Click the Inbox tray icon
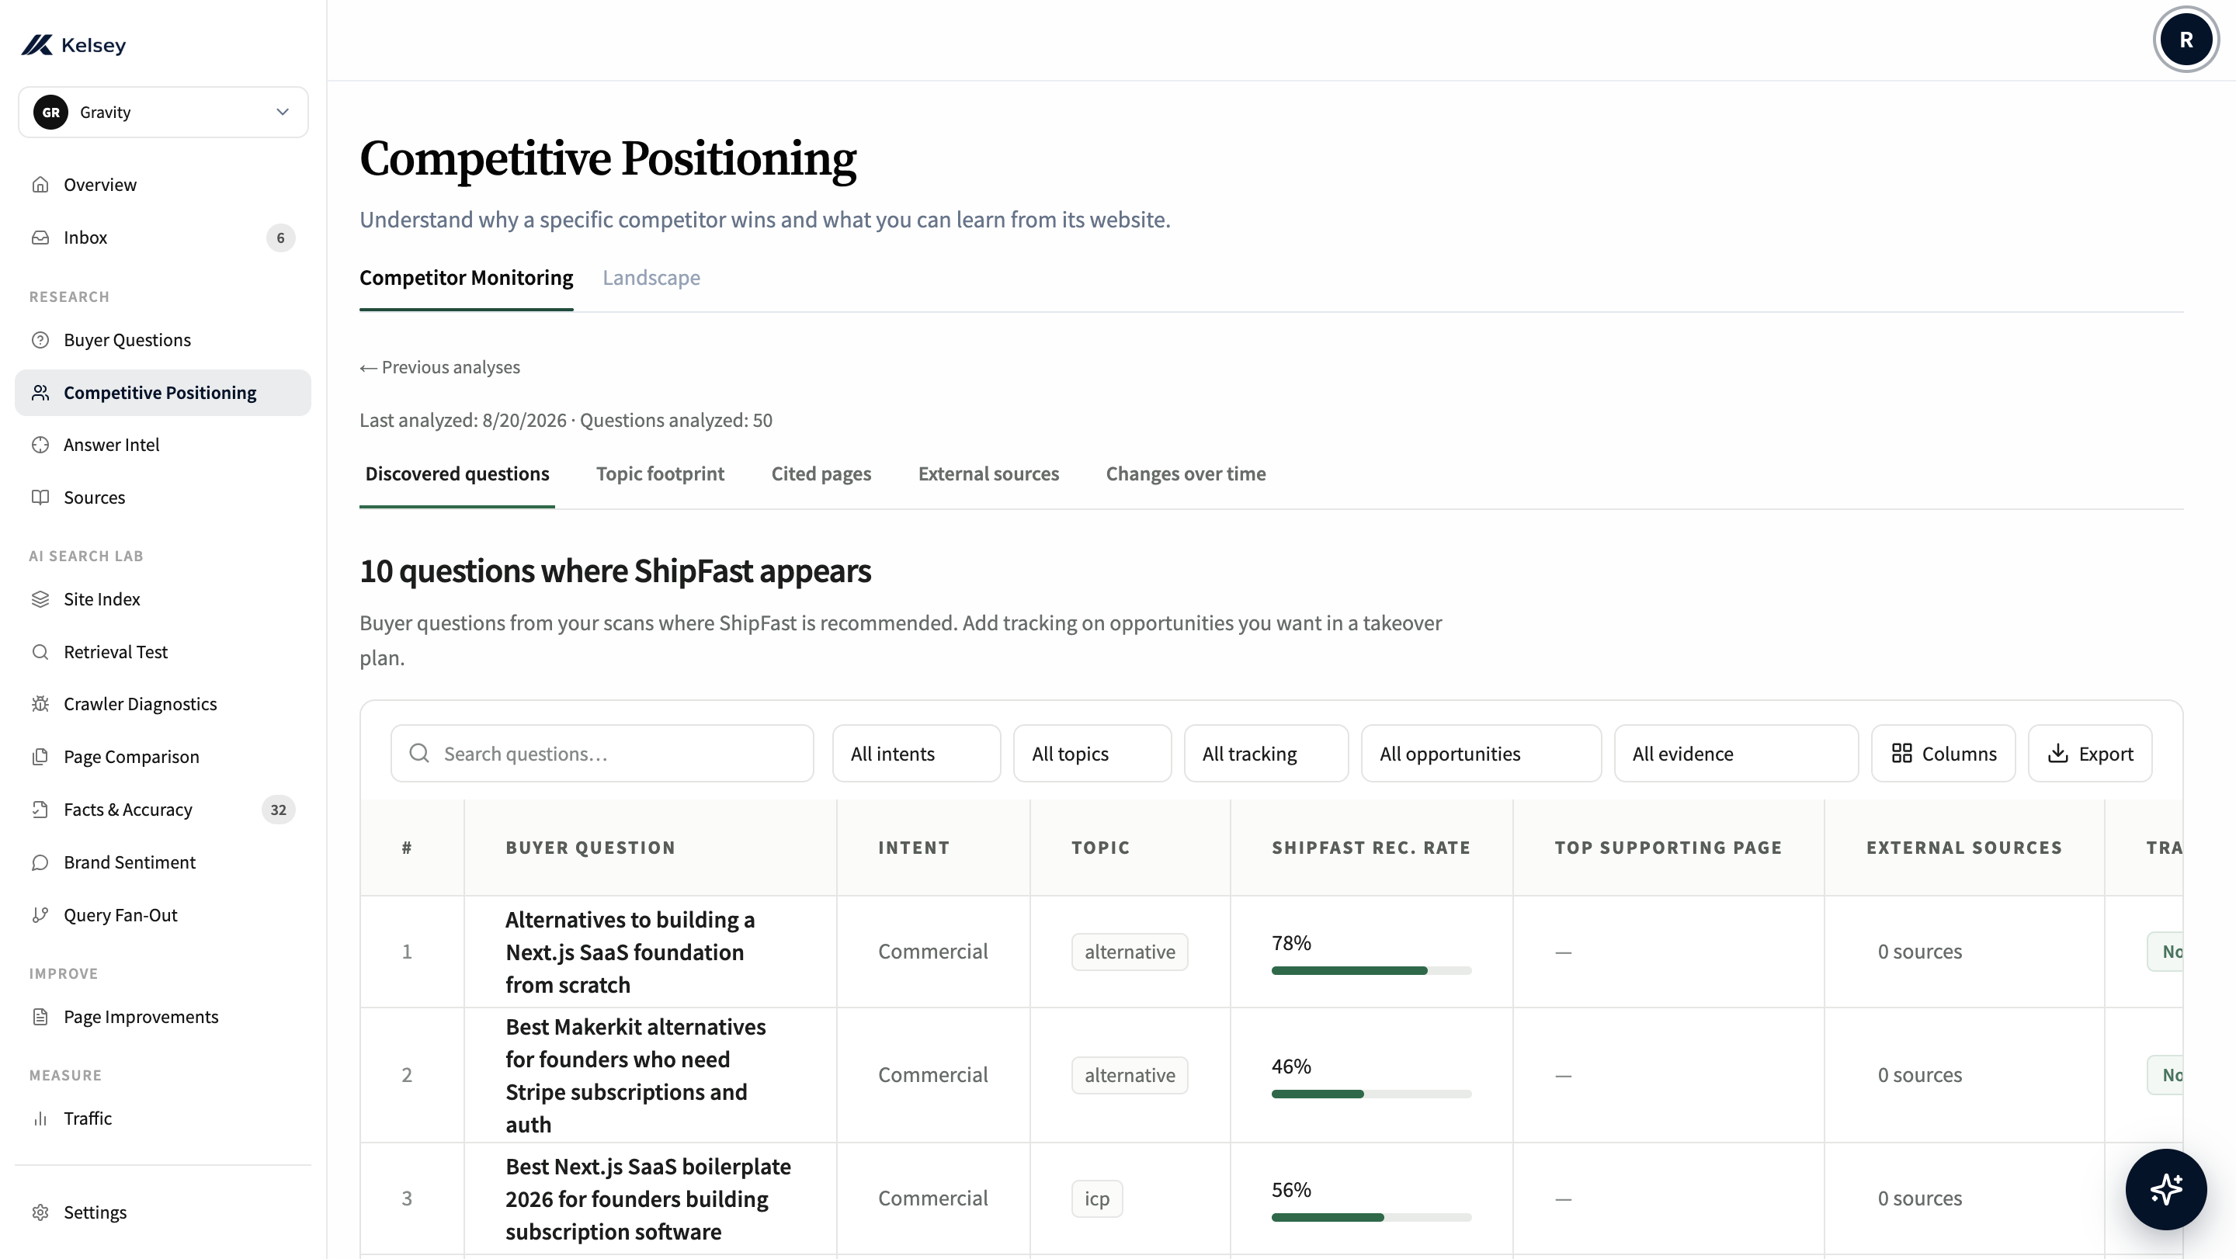2236x1259 pixels. [x=40, y=238]
